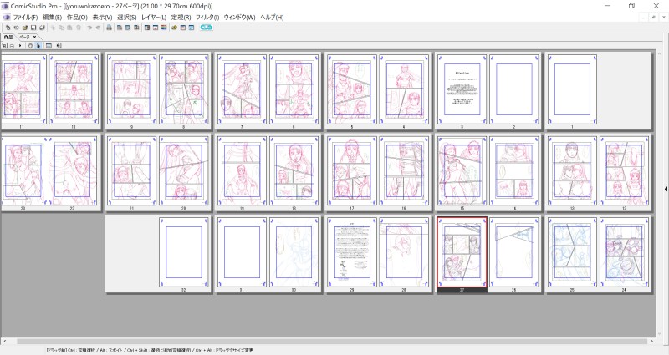Image resolution: width=669 pixels, height=355 pixels.
Task: Select the page 23 thumbnail
Action: [x=23, y=170]
